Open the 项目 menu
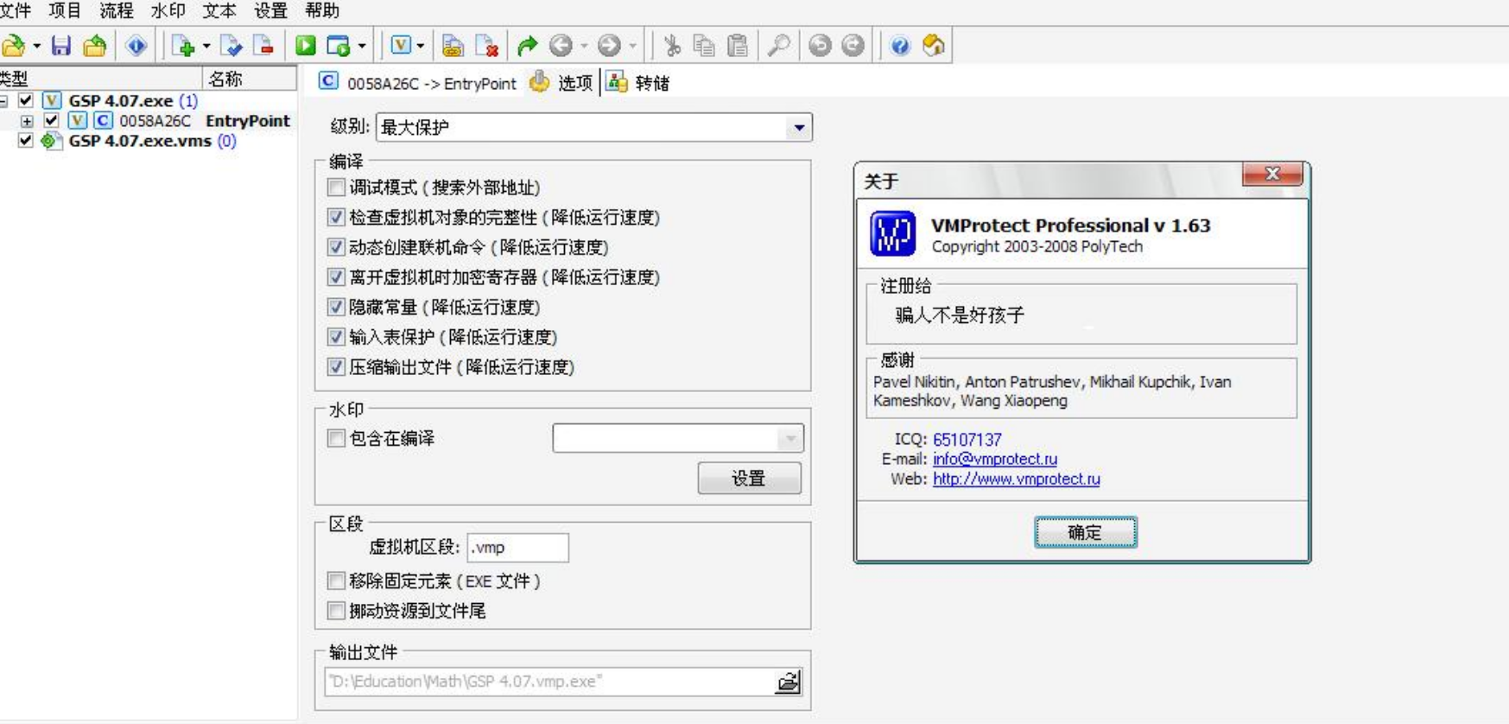Screen dimensions: 1509x724 point(66,10)
